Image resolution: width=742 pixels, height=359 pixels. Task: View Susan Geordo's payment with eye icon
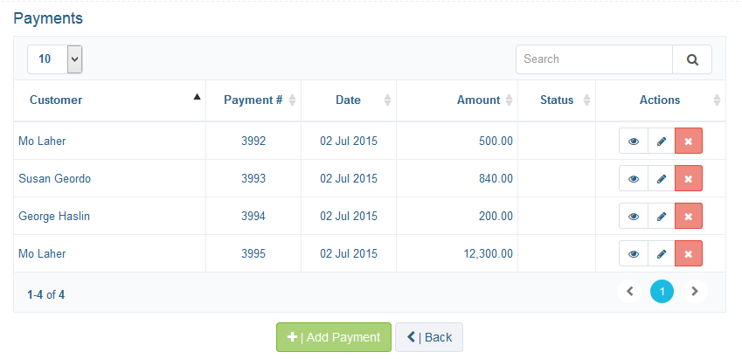pyautogui.click(x=633, y=178)
